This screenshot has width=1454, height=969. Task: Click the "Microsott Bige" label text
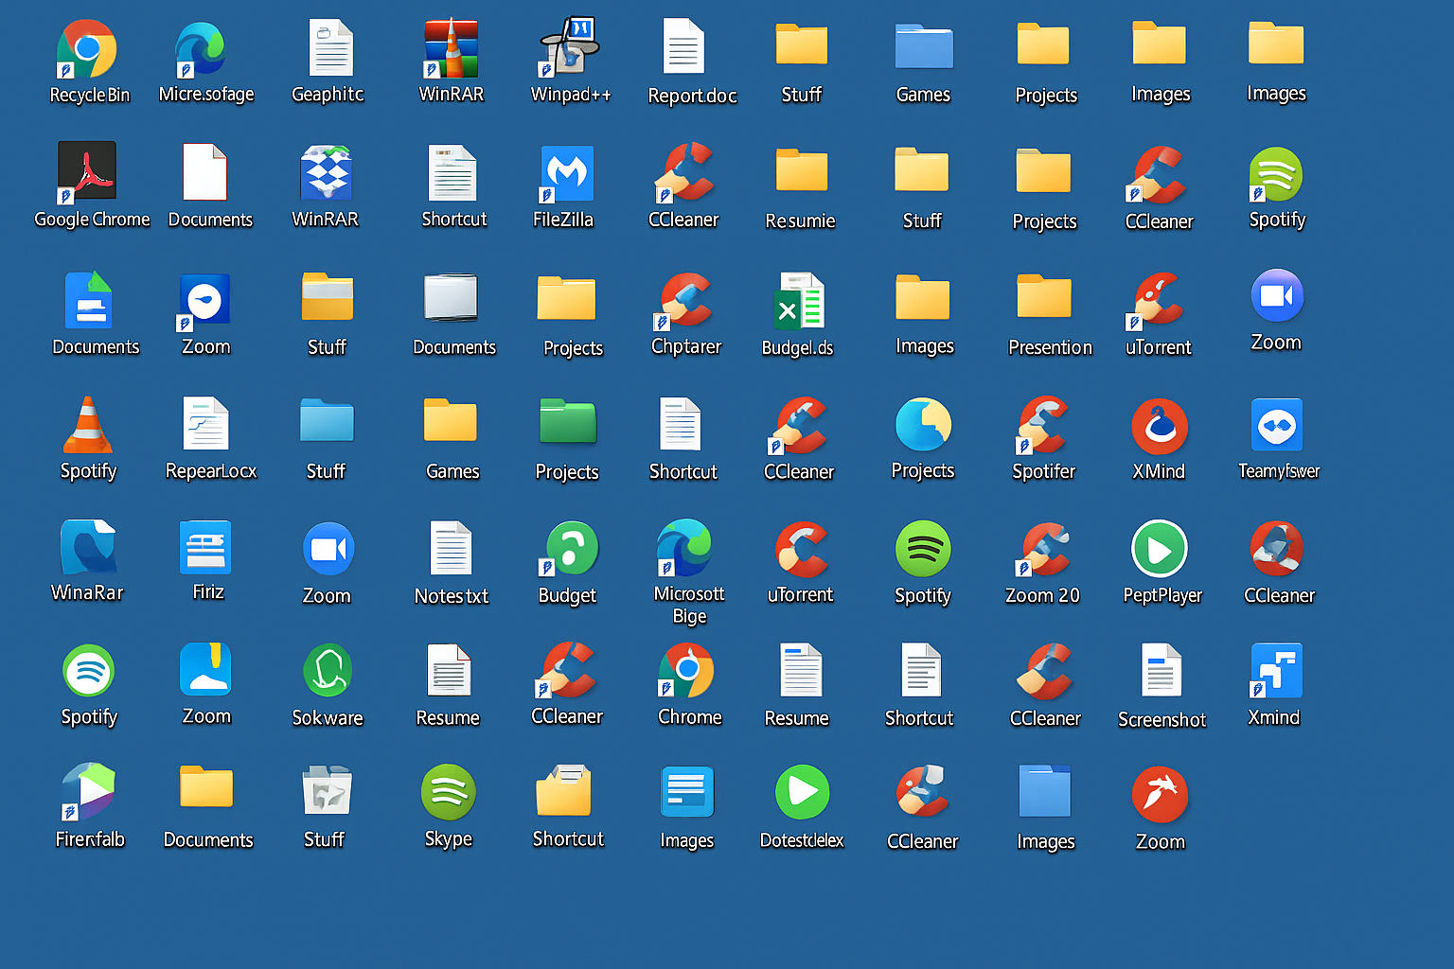pos(689,605)
